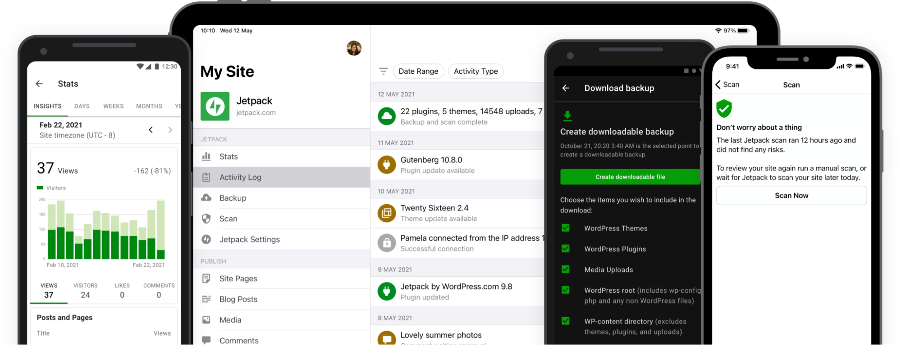
Task: Click the Site Pages document icon
Action: pos(206,278)
